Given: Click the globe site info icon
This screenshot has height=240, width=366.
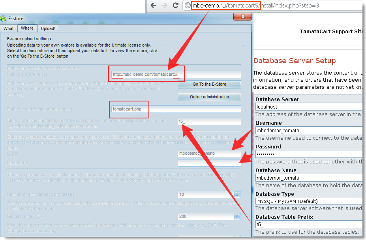Looking at the screenshot, I should pyautogui.click(x=188, y=6).
